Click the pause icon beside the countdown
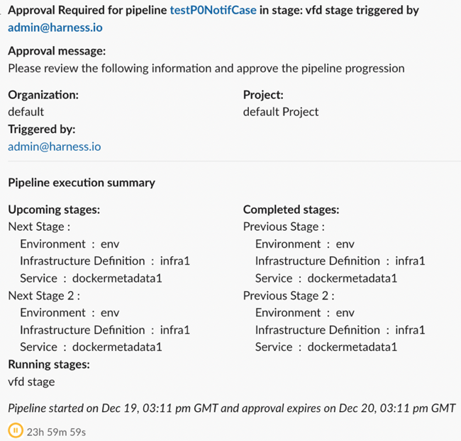 tap(15, 430)
